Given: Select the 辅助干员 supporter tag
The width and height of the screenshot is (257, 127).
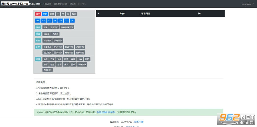Looking at the screenshot, I should 69,53.
